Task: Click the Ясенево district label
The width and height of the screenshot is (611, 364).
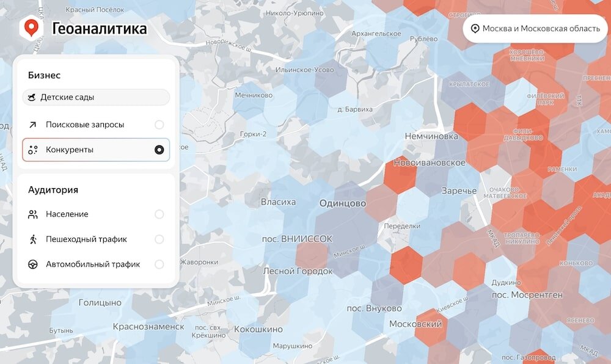Action: pyautogui.click(x=580, y=321)
